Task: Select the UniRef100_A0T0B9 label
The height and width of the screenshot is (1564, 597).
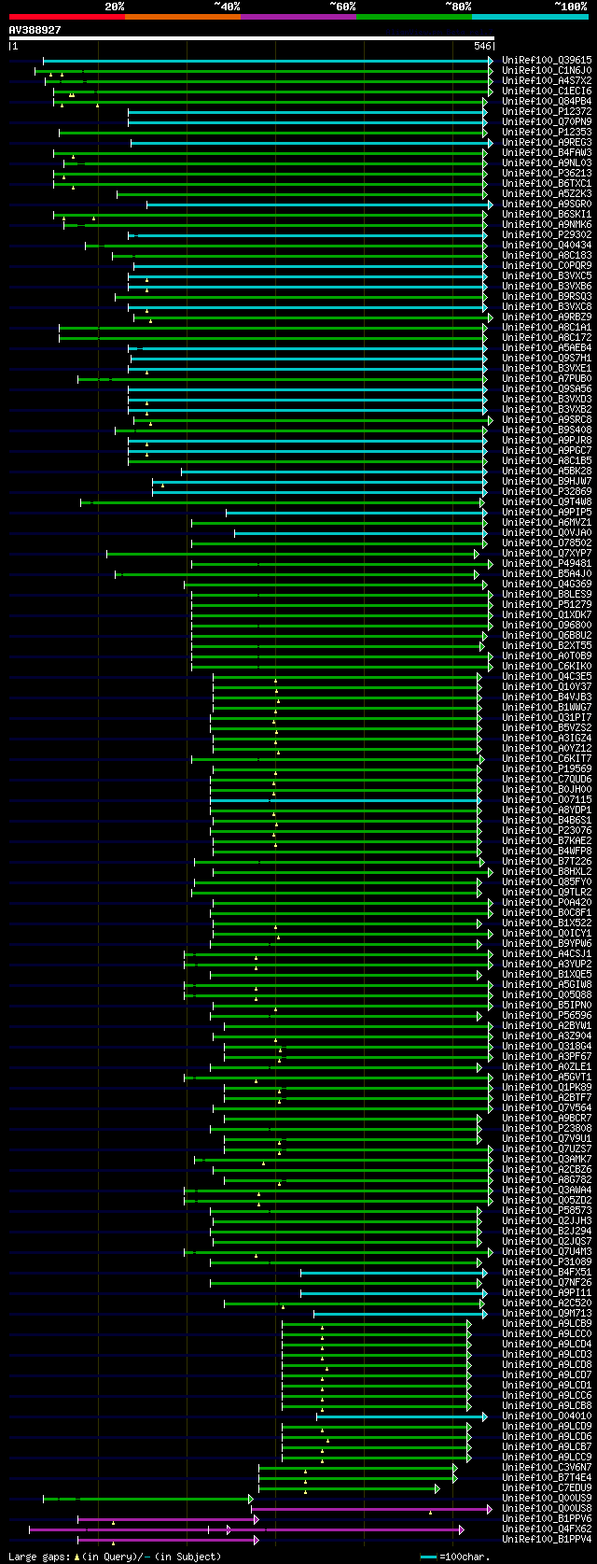Action: 547,655
